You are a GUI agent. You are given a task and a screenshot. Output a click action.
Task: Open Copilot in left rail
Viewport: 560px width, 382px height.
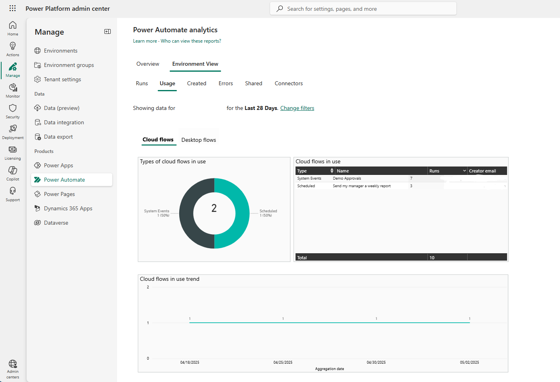13,173
